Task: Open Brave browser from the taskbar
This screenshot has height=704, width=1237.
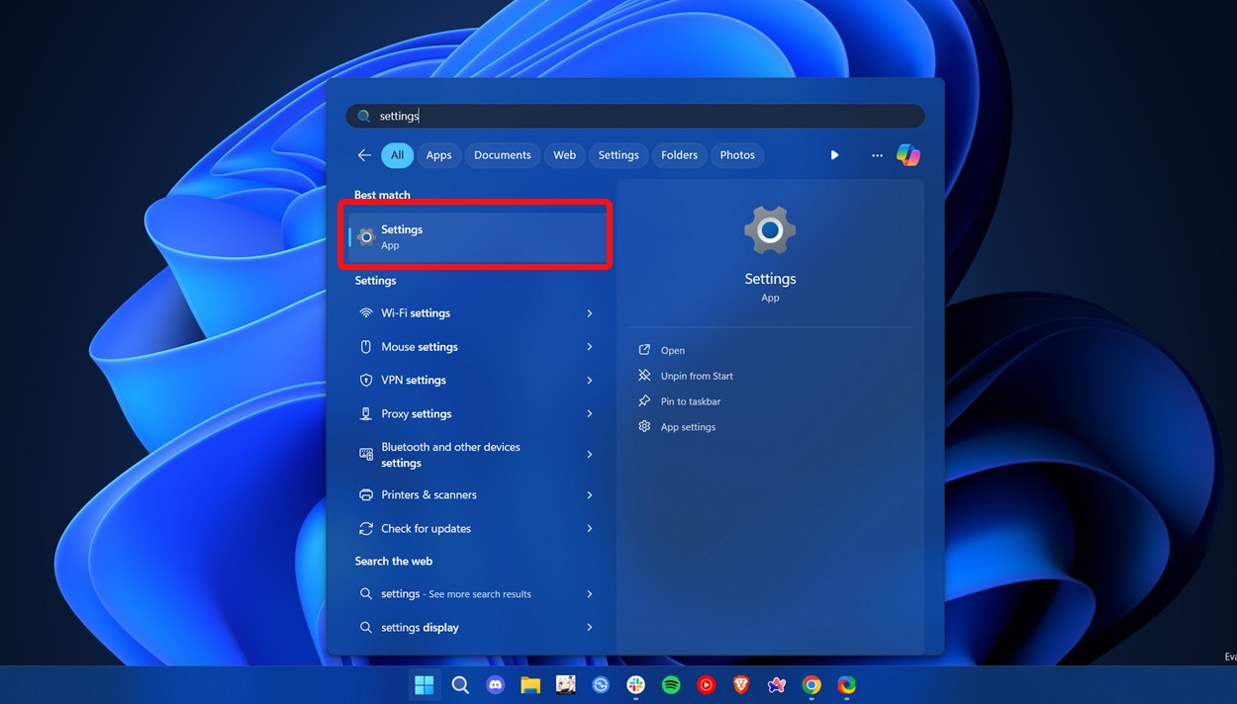Action: point(741,685)
